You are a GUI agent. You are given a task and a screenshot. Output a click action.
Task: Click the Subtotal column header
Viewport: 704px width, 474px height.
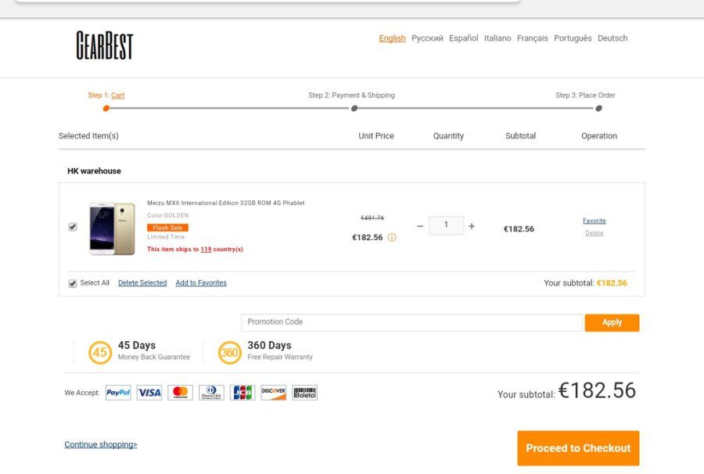520,135
